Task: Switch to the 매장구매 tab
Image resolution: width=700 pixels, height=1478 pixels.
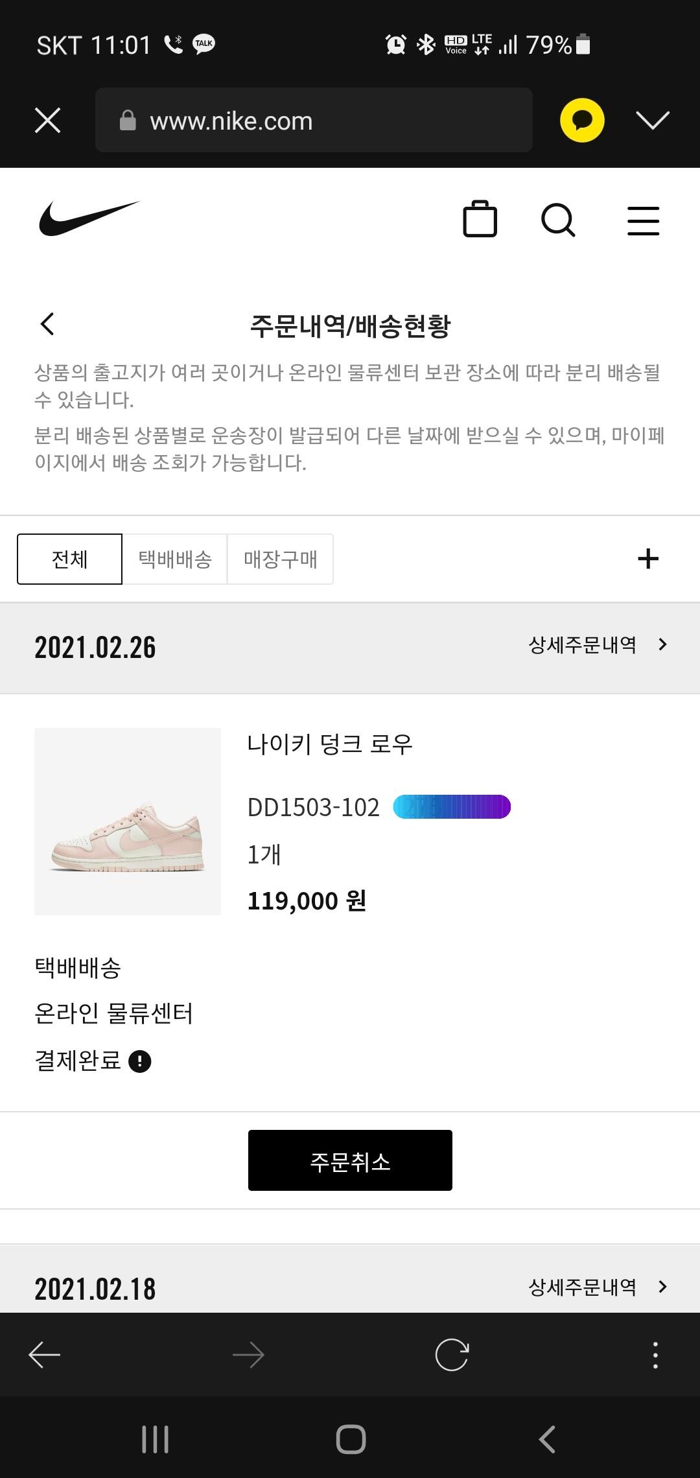Action: pos(280,559)
